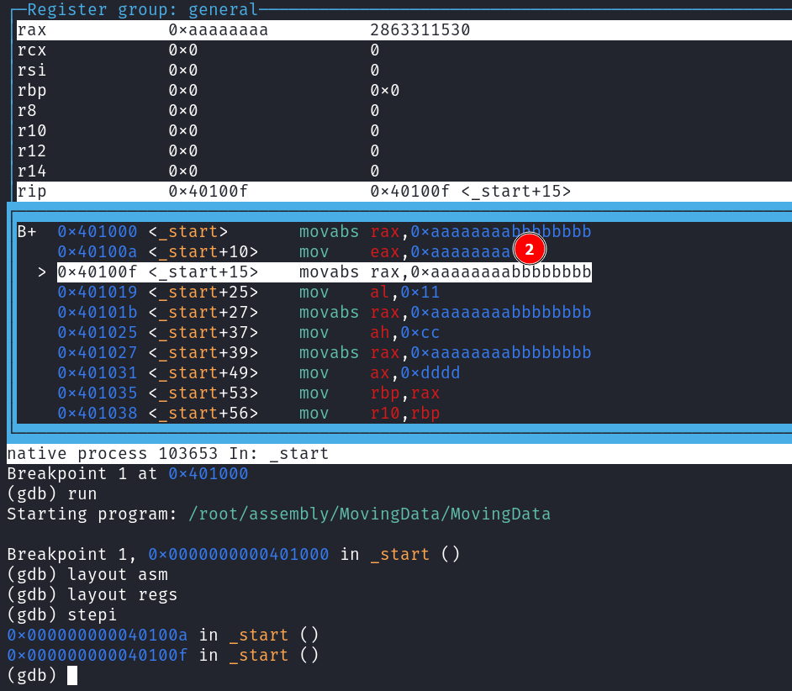
Task: Click the rax decimal value 2863311530
Action: tap(420, 30)
